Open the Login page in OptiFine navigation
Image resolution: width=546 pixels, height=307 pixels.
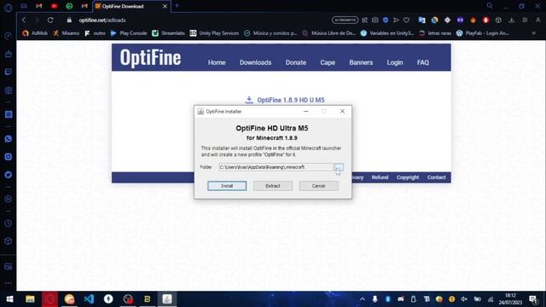coord(394,62)
